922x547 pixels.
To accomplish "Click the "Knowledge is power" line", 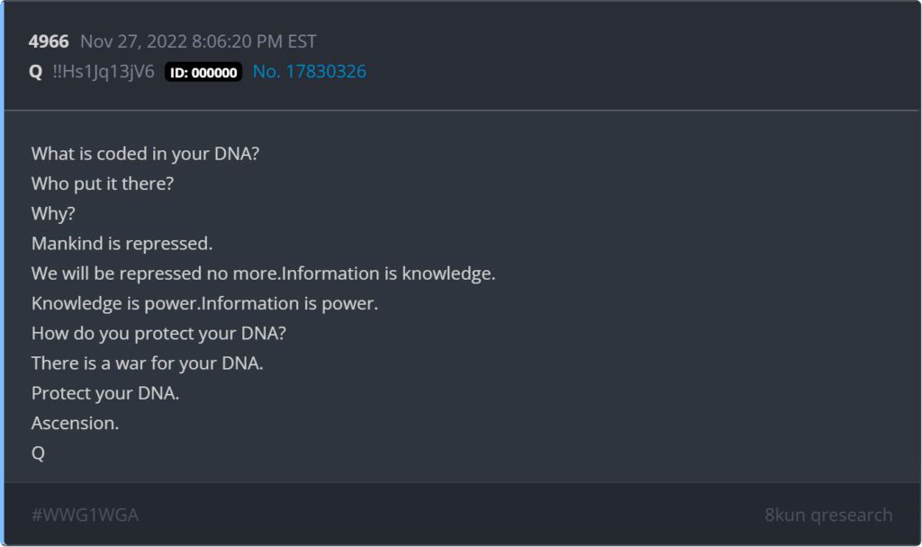I will (204, 304).
